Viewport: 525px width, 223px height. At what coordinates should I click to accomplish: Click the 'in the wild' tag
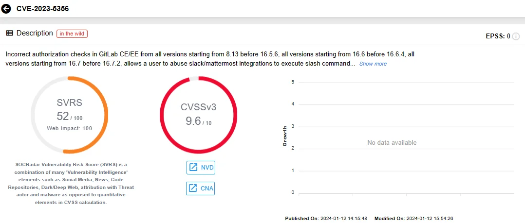point(72,34)
